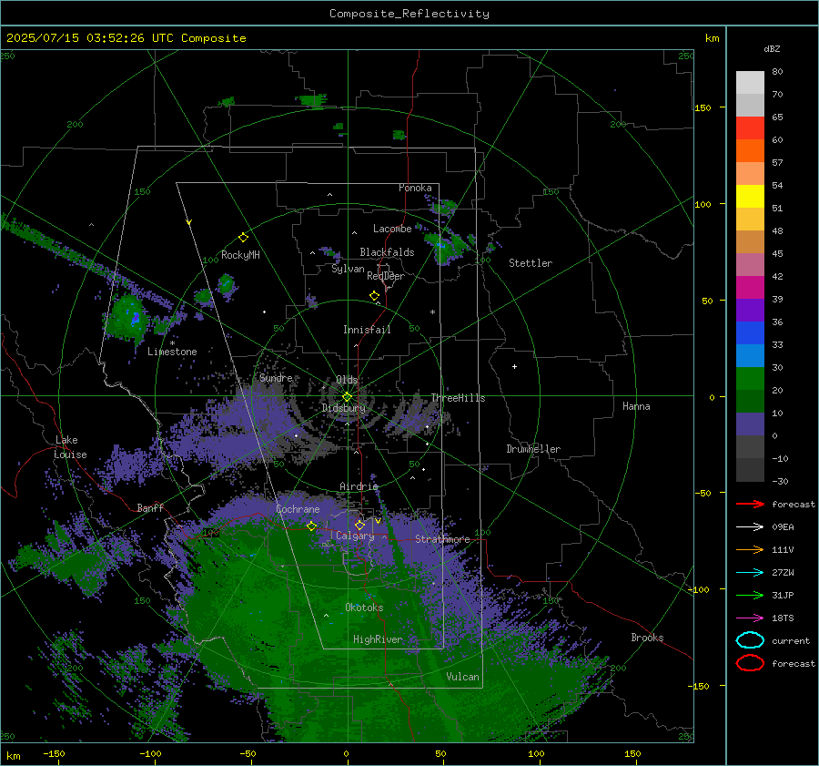Viewport: 819px width, 766px height.
Task: Click the blue swatch between 36 and 33 dBZ
Action: (750, 333)
